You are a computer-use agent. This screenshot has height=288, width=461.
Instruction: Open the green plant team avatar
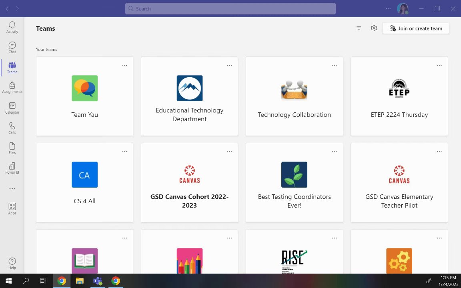point(294,174)
